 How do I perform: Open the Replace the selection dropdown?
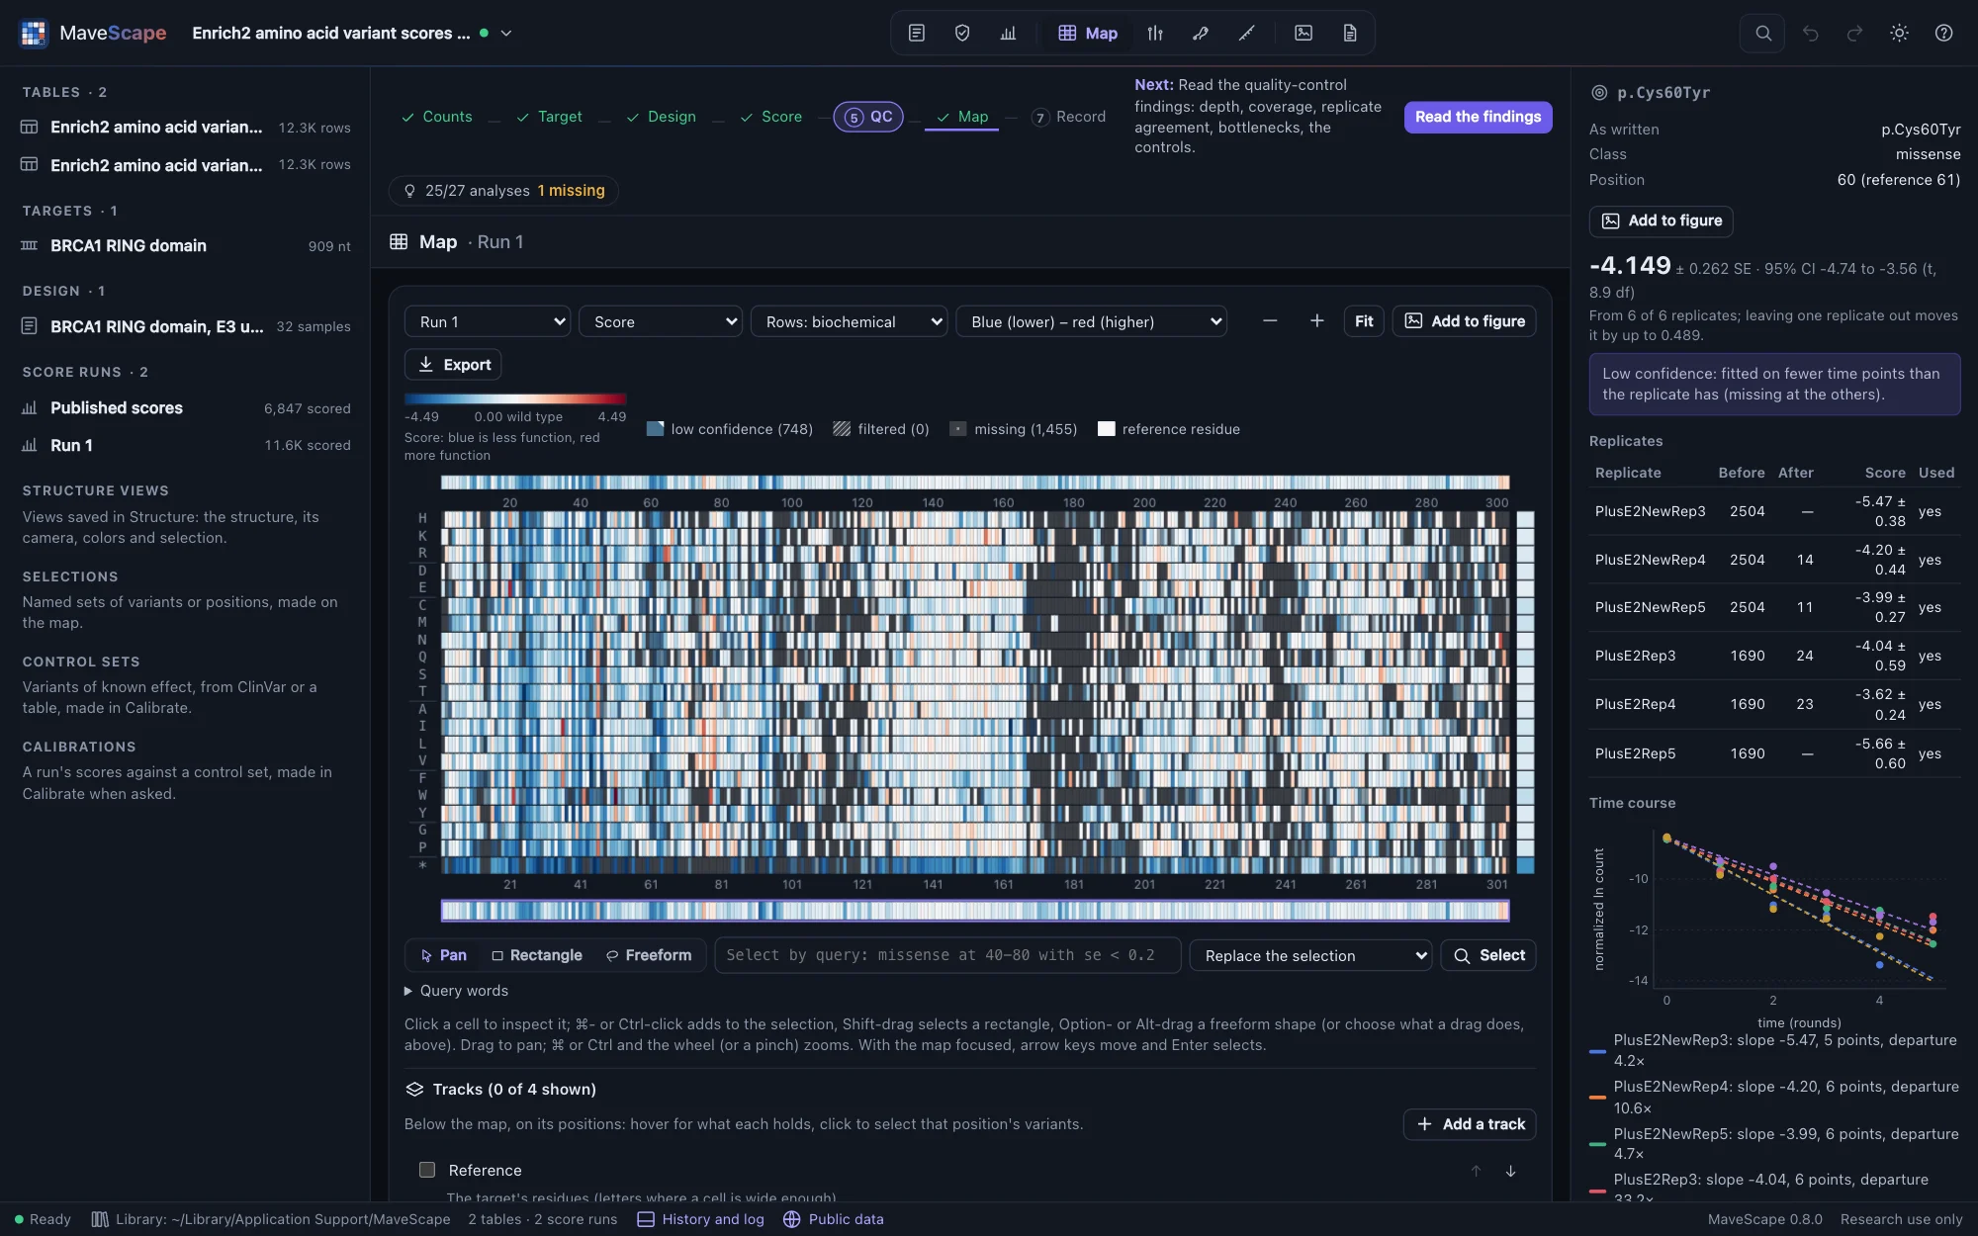pos(1311,955)
